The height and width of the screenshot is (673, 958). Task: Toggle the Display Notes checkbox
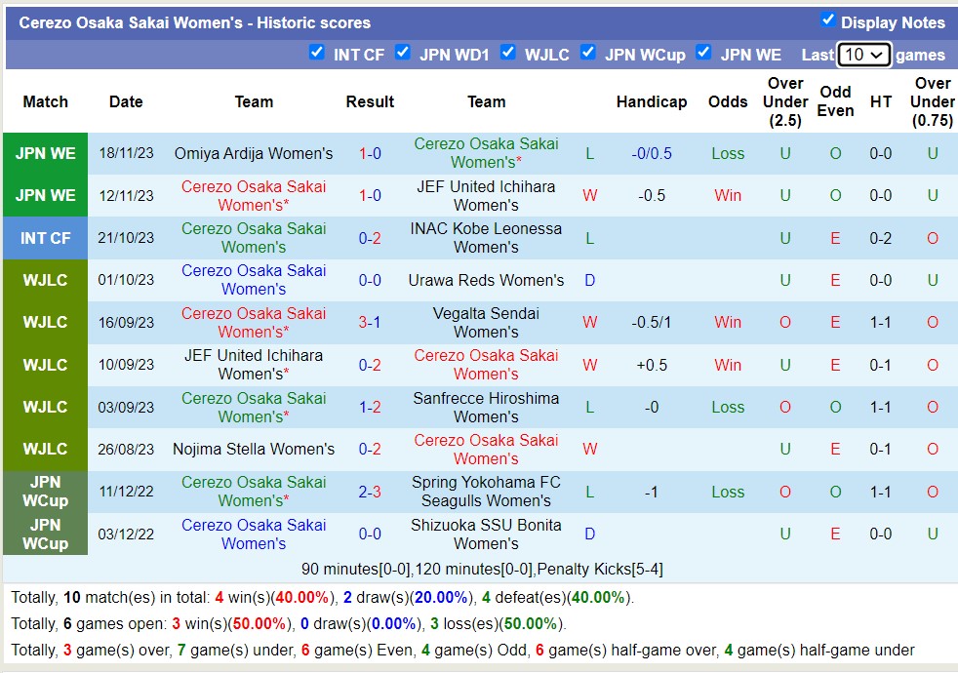[x=828, y=20]
